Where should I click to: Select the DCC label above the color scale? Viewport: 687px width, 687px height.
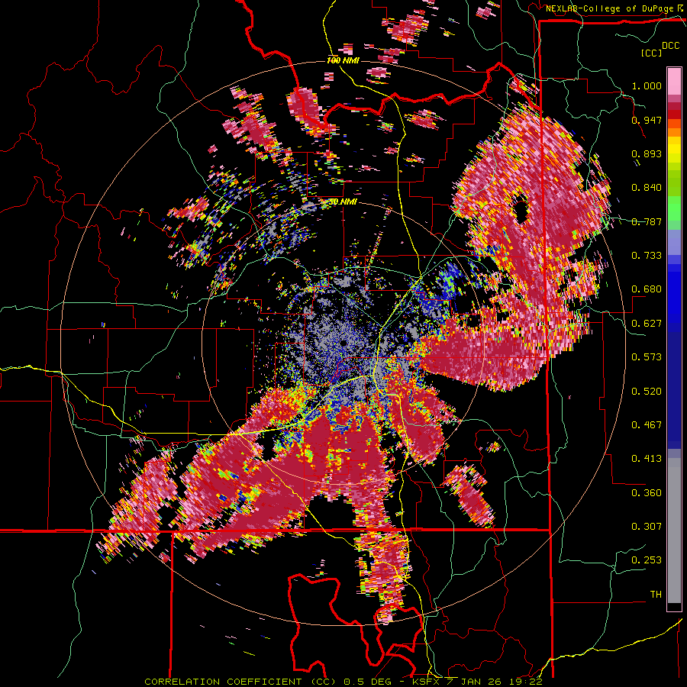pos(671,46)
